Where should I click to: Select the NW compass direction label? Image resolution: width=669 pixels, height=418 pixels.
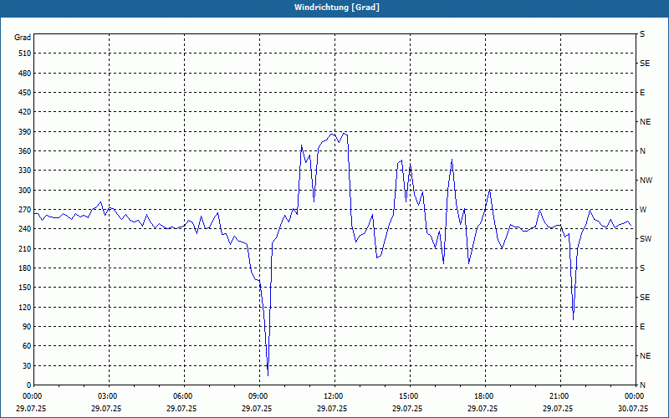646,181
